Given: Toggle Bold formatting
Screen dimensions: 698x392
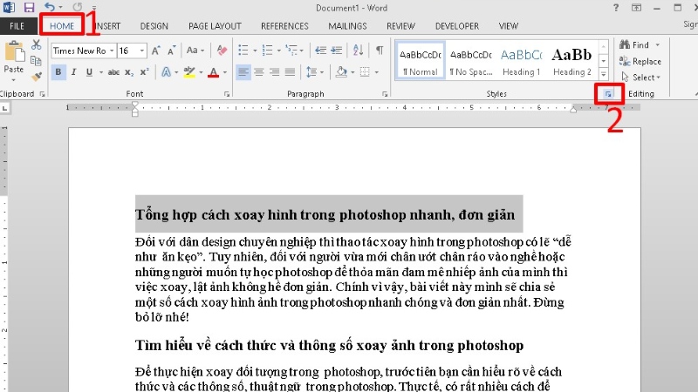Looking at the screenshot, I should click(58, 72).
